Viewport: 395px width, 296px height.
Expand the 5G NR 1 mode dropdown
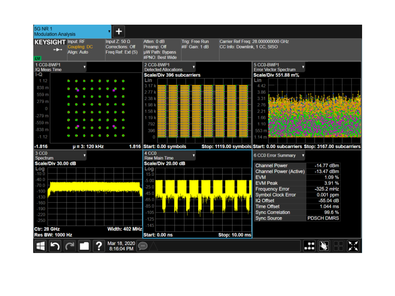(109, 32)
